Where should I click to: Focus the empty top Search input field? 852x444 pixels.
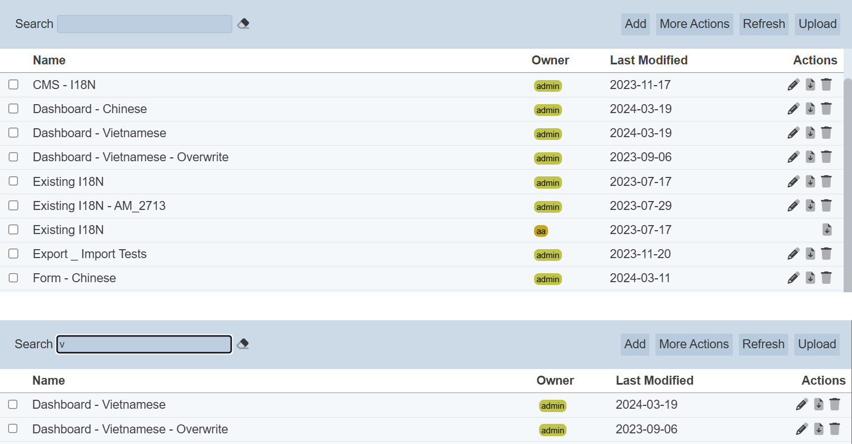click(x=144, y=24)
